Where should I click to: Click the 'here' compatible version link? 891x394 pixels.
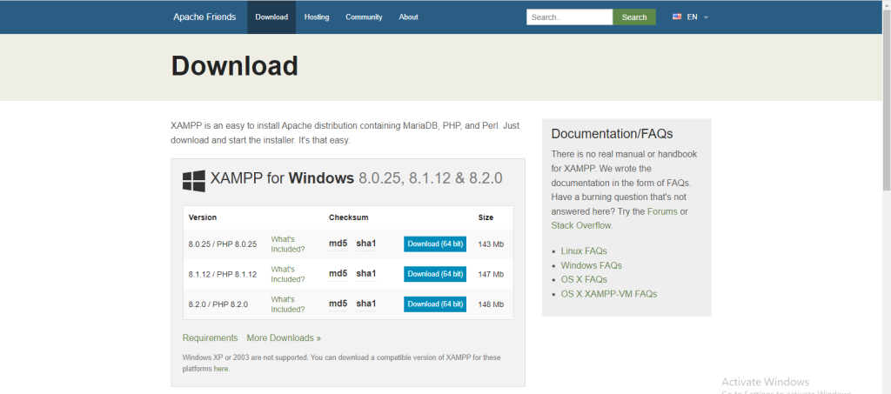coord(220,369)
